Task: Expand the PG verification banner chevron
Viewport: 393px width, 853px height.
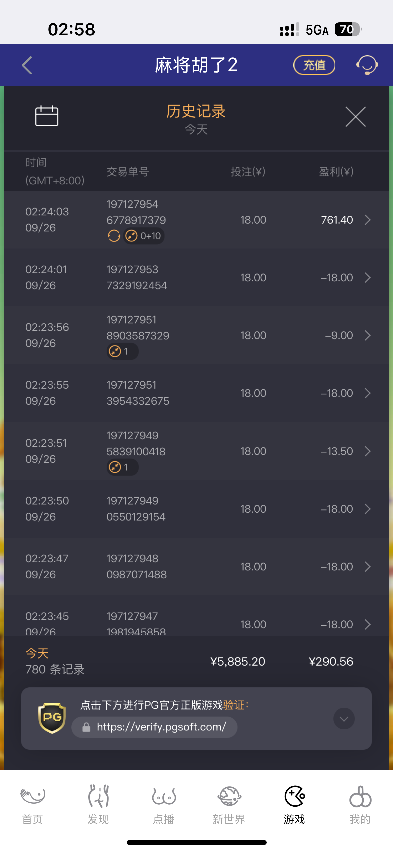Action: [344, 719]
